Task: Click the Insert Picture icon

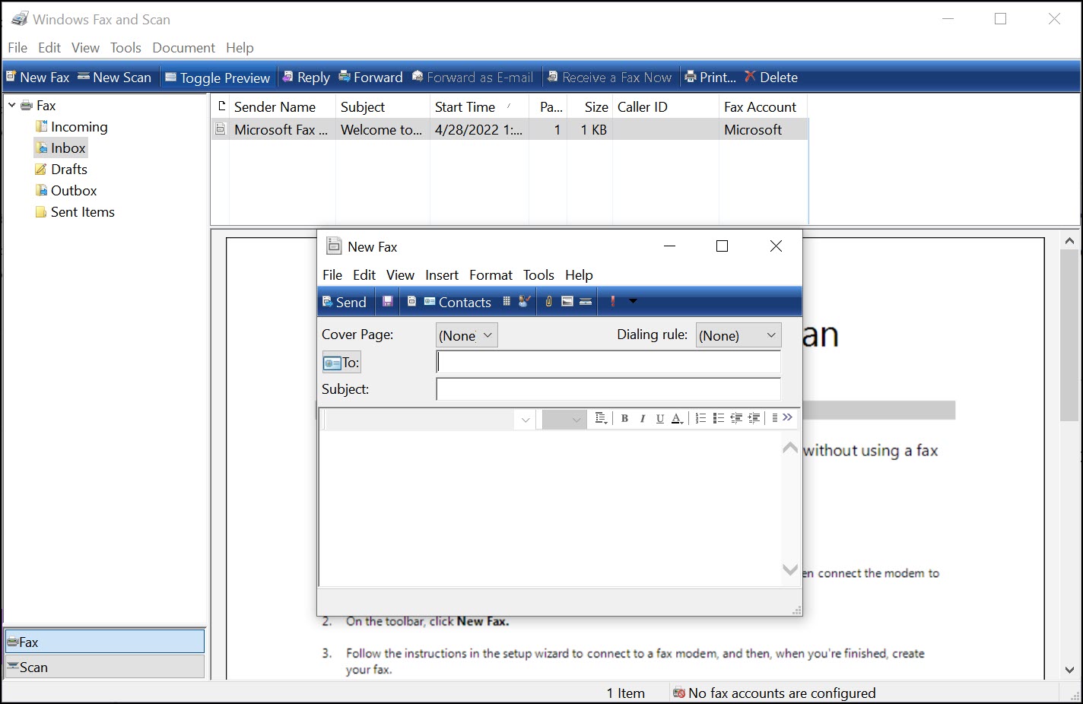Action: point(567,302)
